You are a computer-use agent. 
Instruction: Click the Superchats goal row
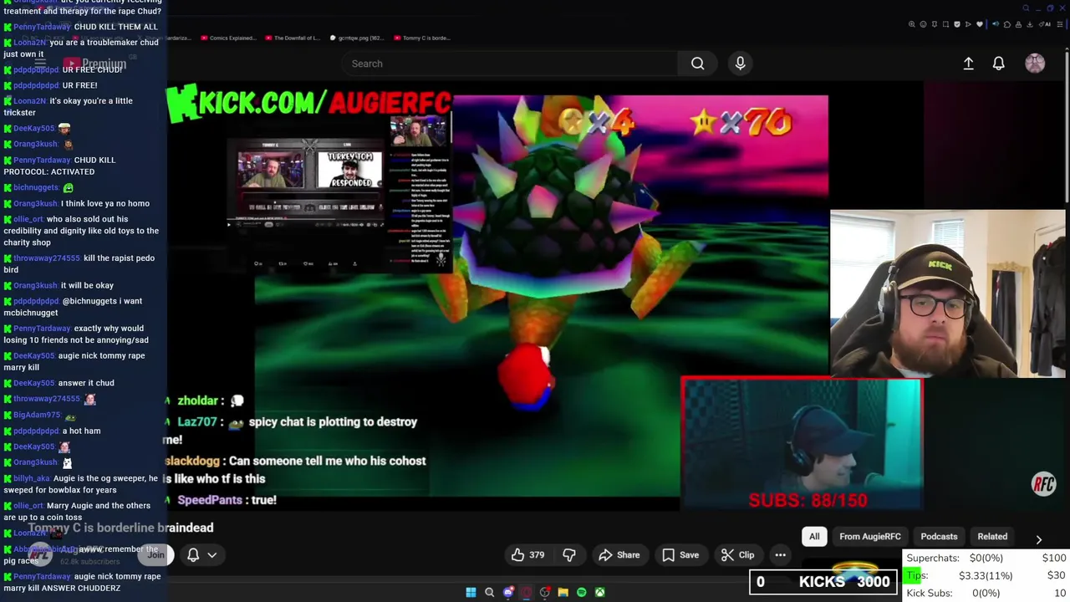pyautogui.click(x=986, y=558)
